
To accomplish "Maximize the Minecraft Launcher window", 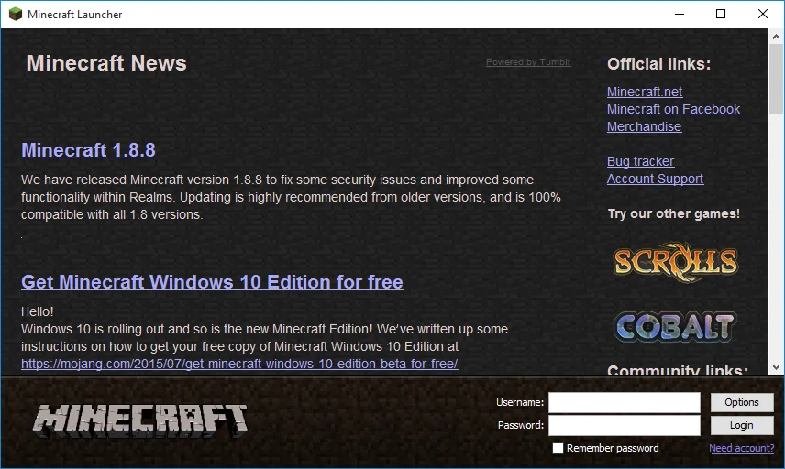I will [721, 14].
